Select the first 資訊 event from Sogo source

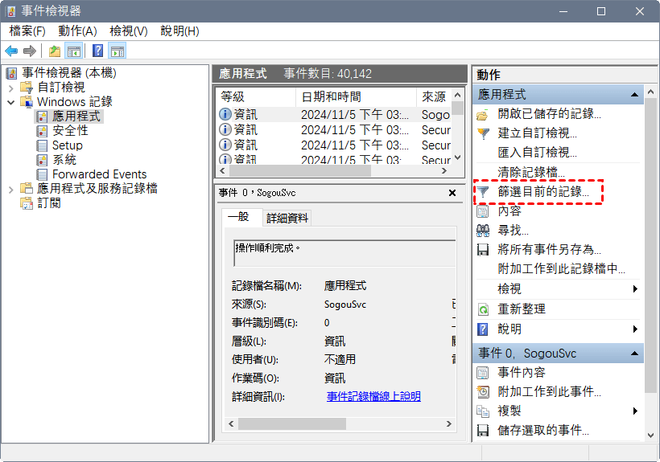coord(334,115)
